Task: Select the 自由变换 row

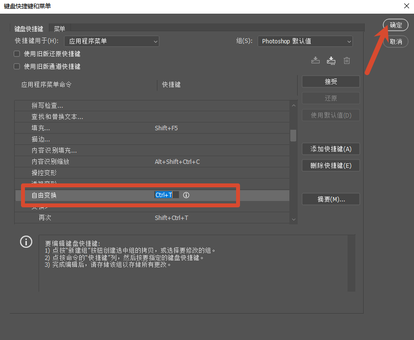Action: pos(152,195)
